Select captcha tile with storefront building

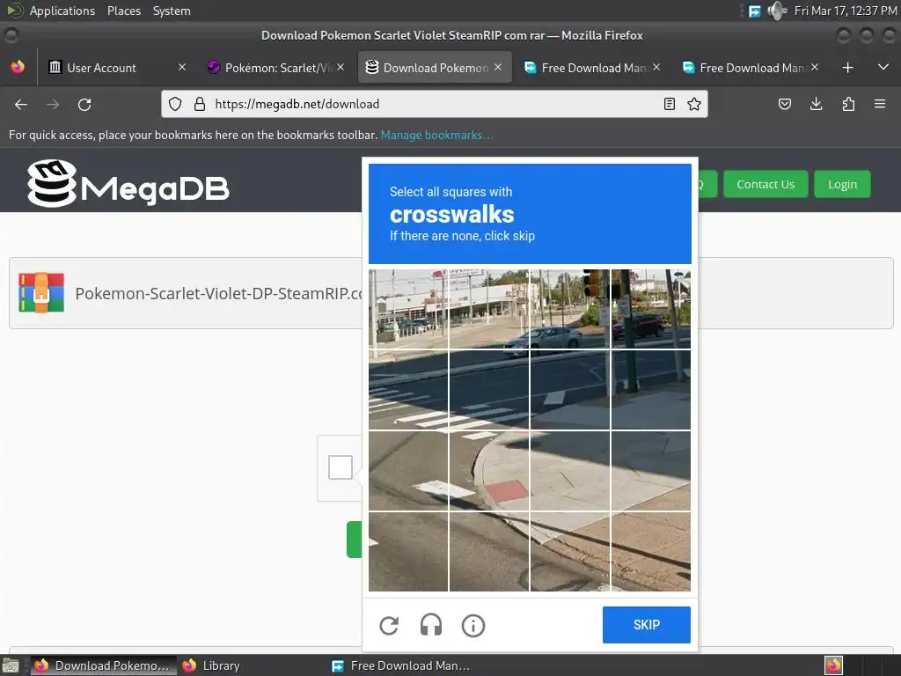489,309
